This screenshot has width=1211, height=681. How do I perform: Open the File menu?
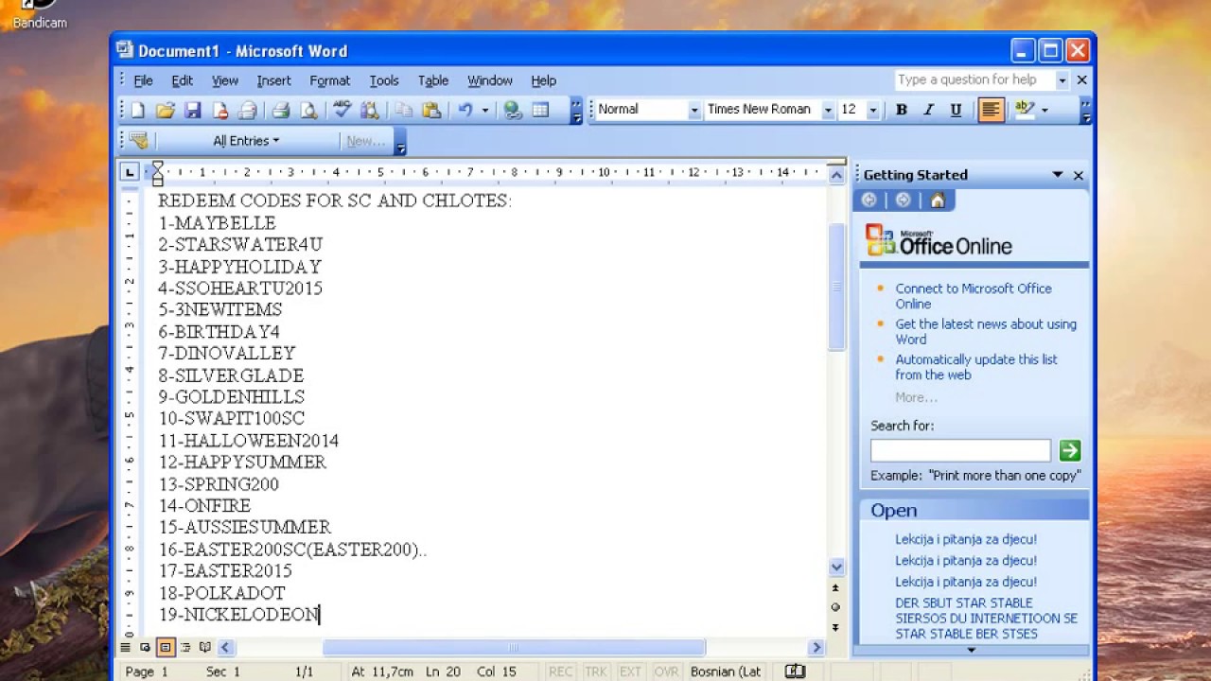[x=143, y=80]
